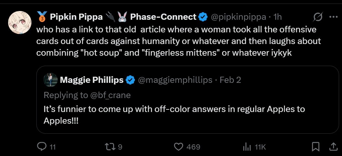Click Pipkin Pippa's blue verified badge
This screenshot has width=342, height=156.
click(203, 17)
